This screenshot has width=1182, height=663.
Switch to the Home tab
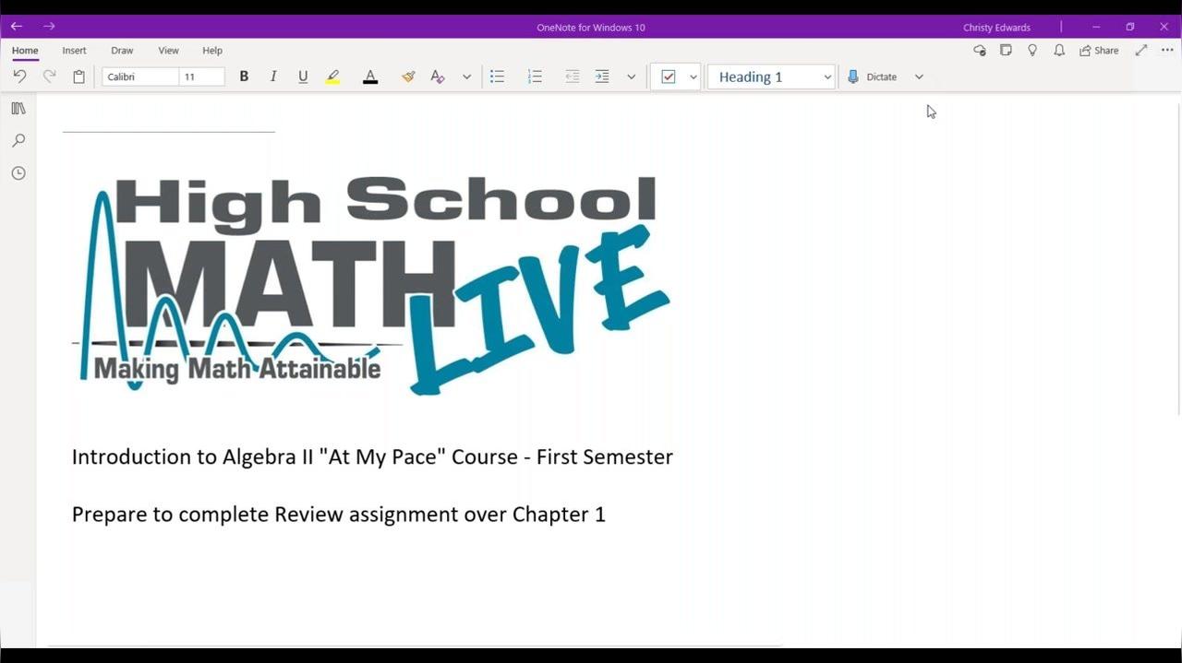[x=25, y=51]
